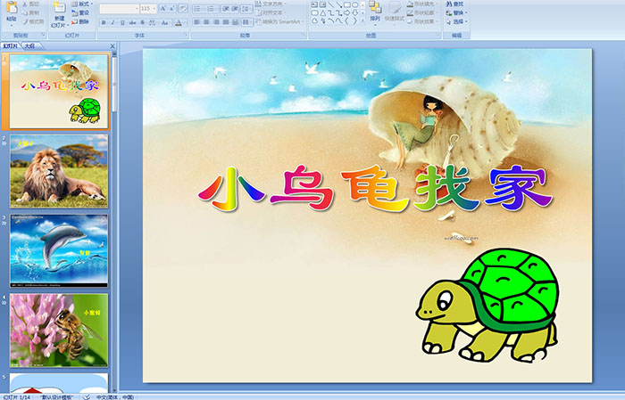The image size is (625, 400).
Task: Open the 排列 arrange dropdown
Action: click(x=375, y=12)
